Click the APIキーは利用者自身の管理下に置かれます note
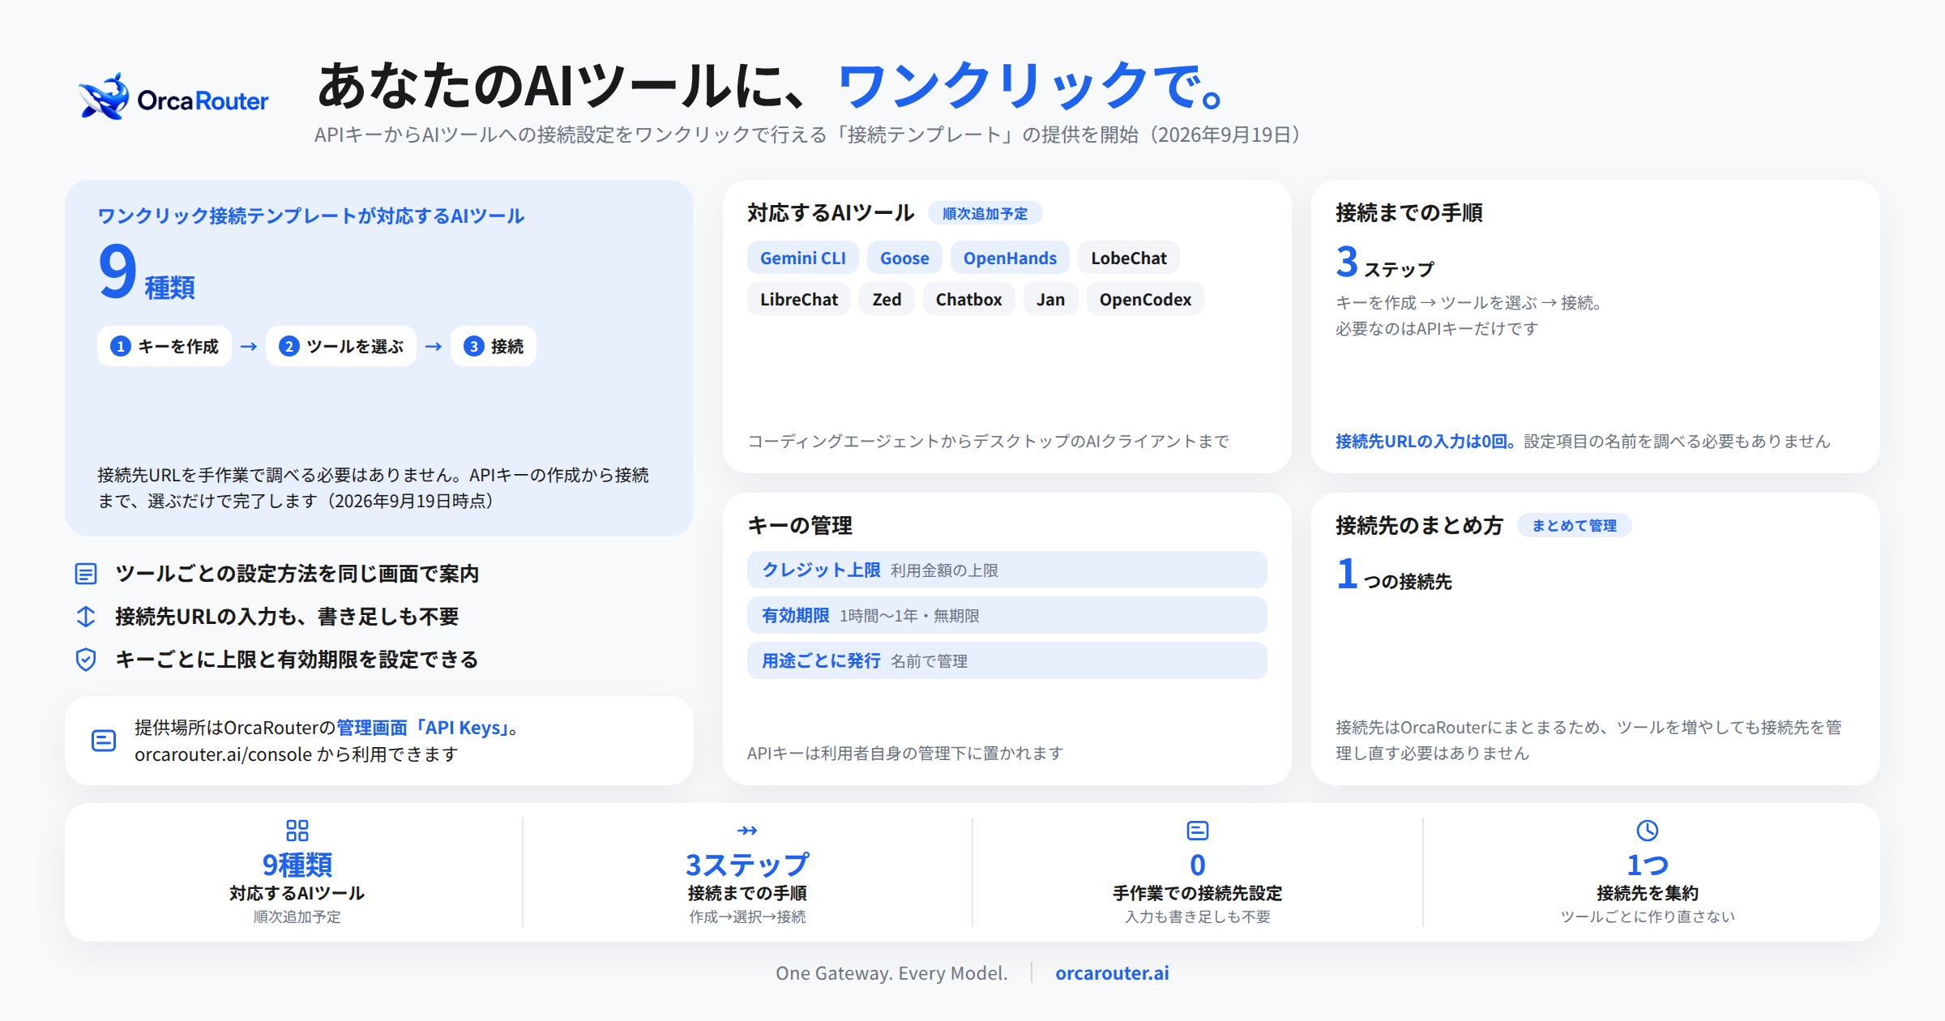This screenshot has width=1945, height=1021. [x=905, y=754]
